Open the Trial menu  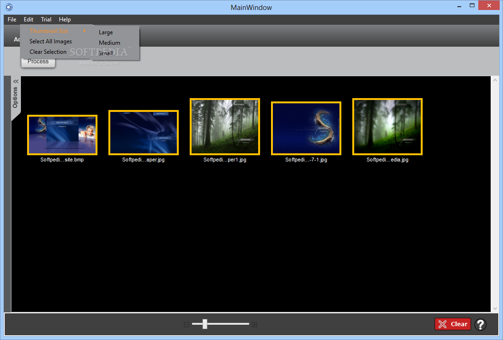click(46, 19)
